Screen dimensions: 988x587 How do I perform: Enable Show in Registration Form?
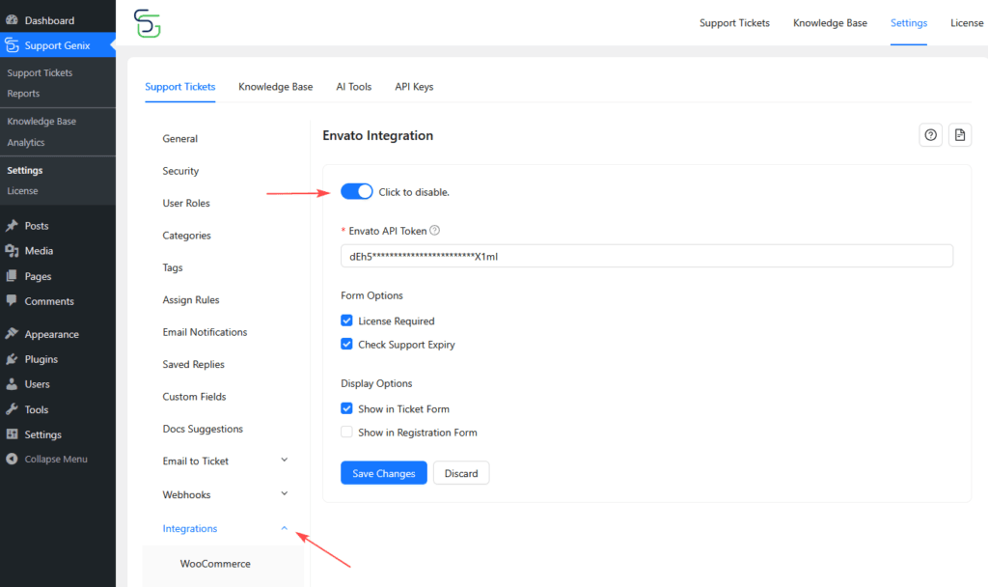(346, 432)
